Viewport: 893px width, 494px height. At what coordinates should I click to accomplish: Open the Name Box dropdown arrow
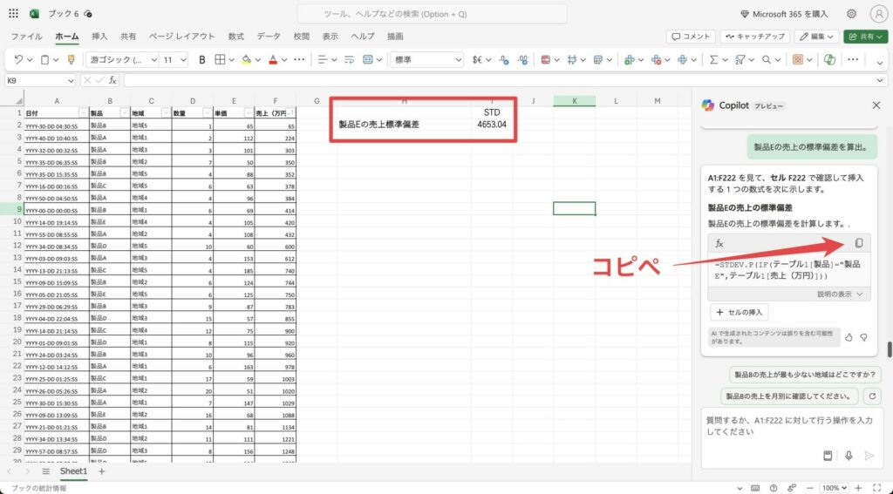click(x=71, y=81)
